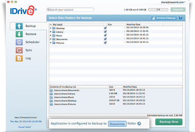Expand the Music folder tree
The height and width of the screenshot is (132, 195).
[51, 36]
